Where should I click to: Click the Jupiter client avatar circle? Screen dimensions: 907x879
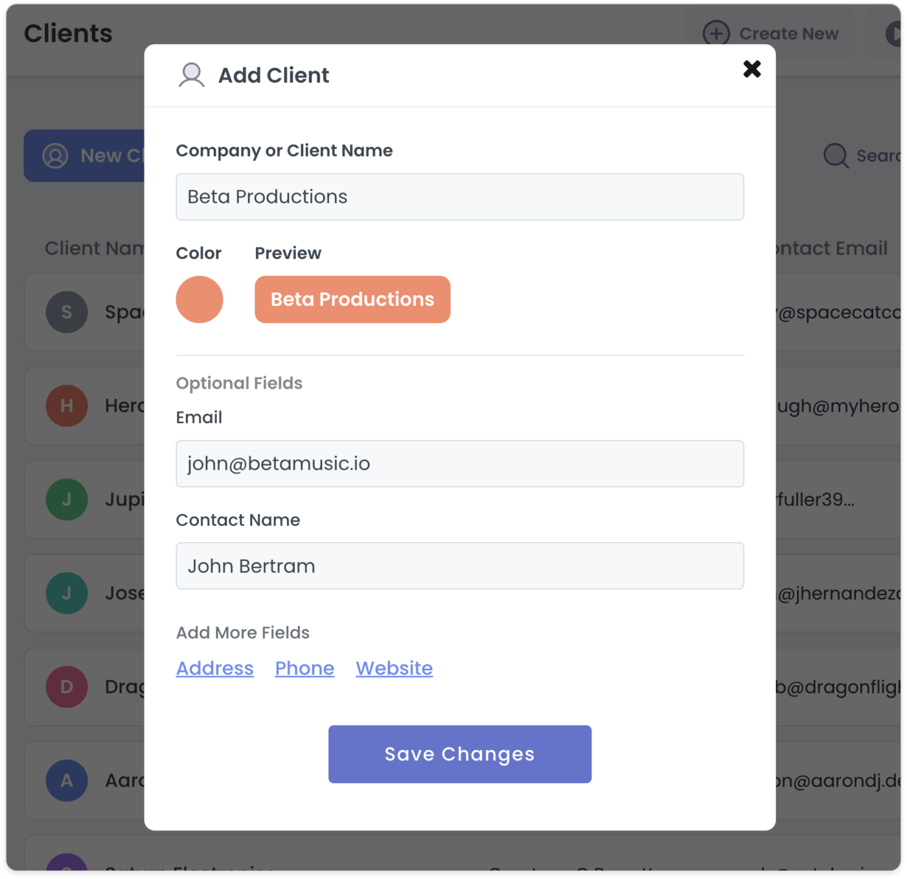[x=67, y=499]
